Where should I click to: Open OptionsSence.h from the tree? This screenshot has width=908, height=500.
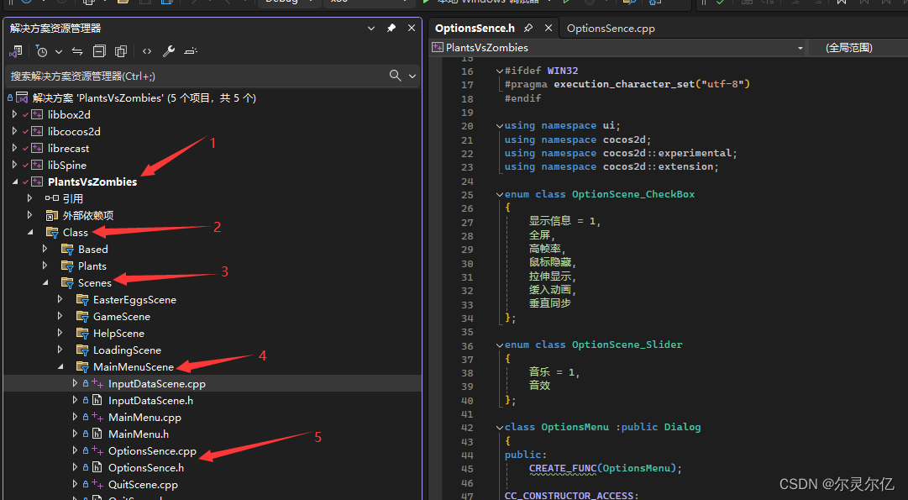(146, 467)
